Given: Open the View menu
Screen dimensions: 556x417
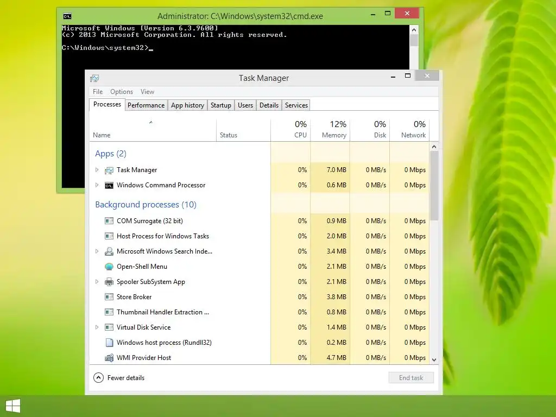Looking at the screenshot, I should click(x=147, y=91).
